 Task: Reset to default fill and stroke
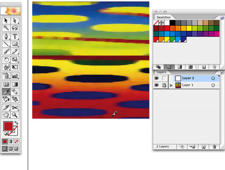(x=5, y=134)
